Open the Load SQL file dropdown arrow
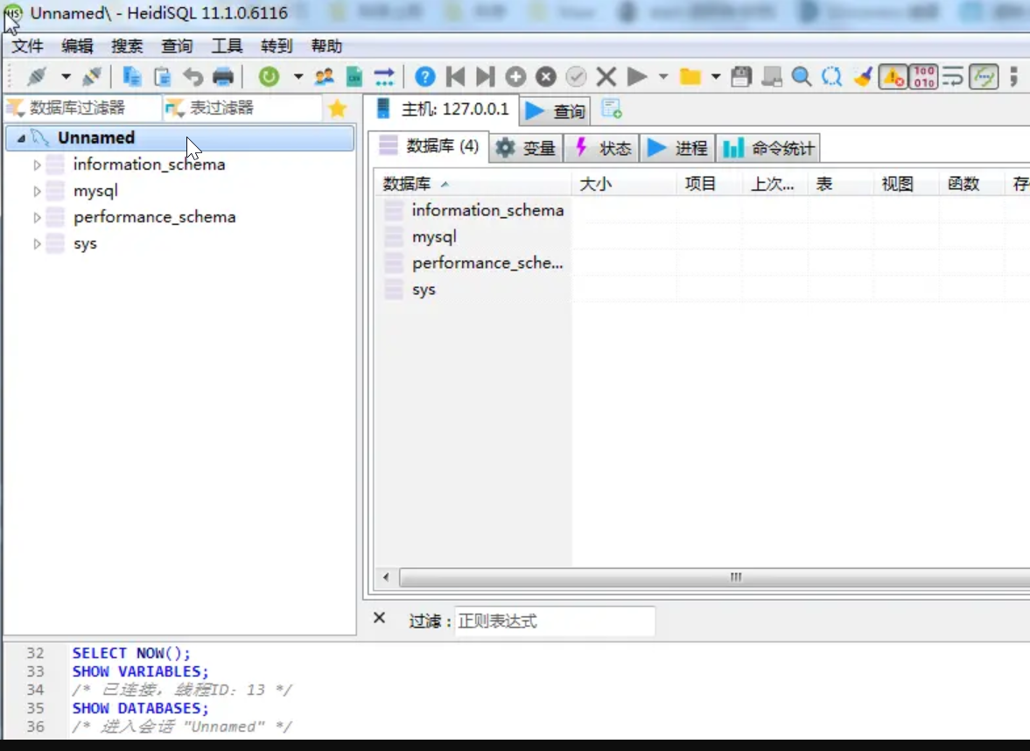Image resolution: width=1030 pixels, height=751 pixels. click(716, 77)
